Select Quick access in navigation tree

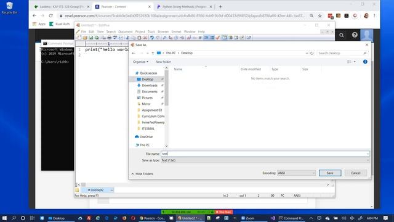[x=148, y=73]
